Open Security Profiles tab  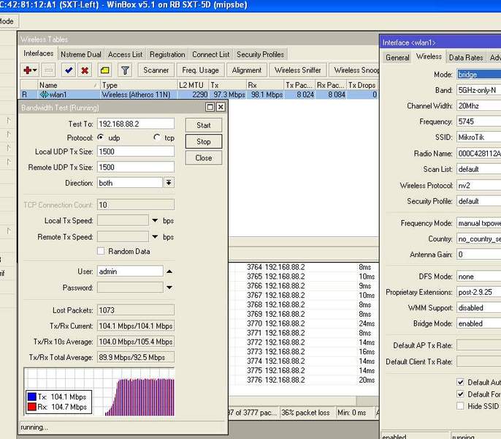(x=261, y=54)
